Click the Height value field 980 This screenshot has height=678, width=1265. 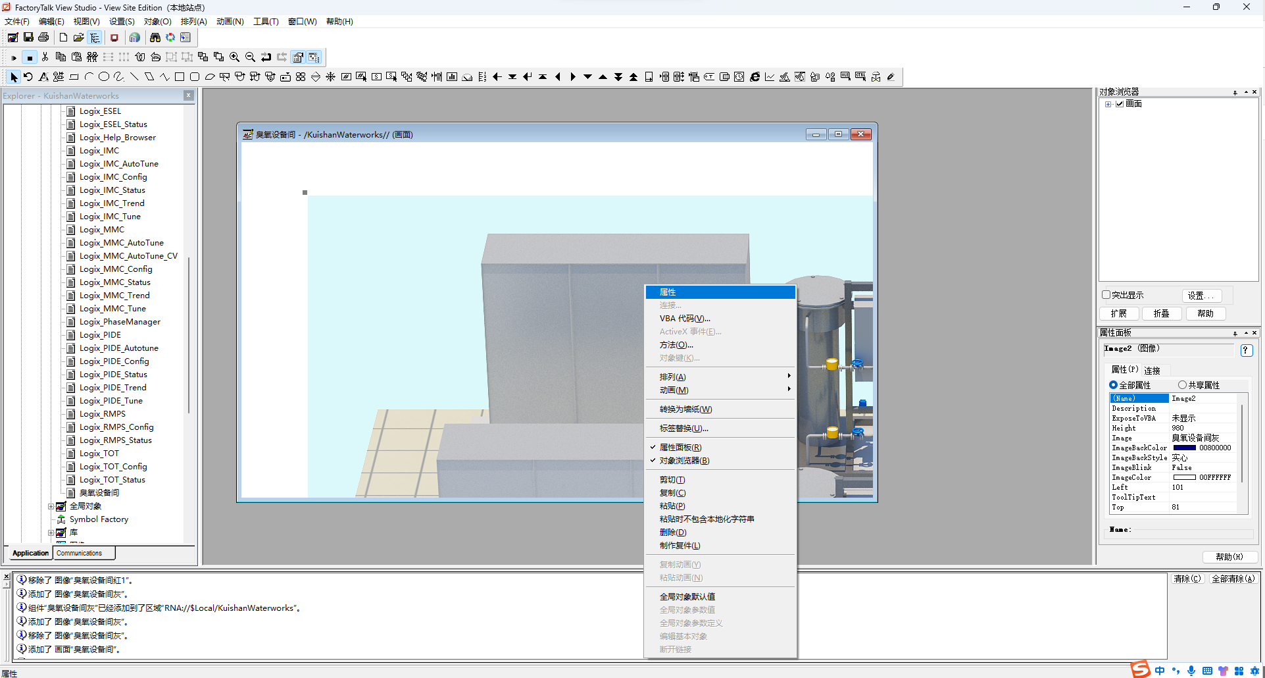point(1203,428)
